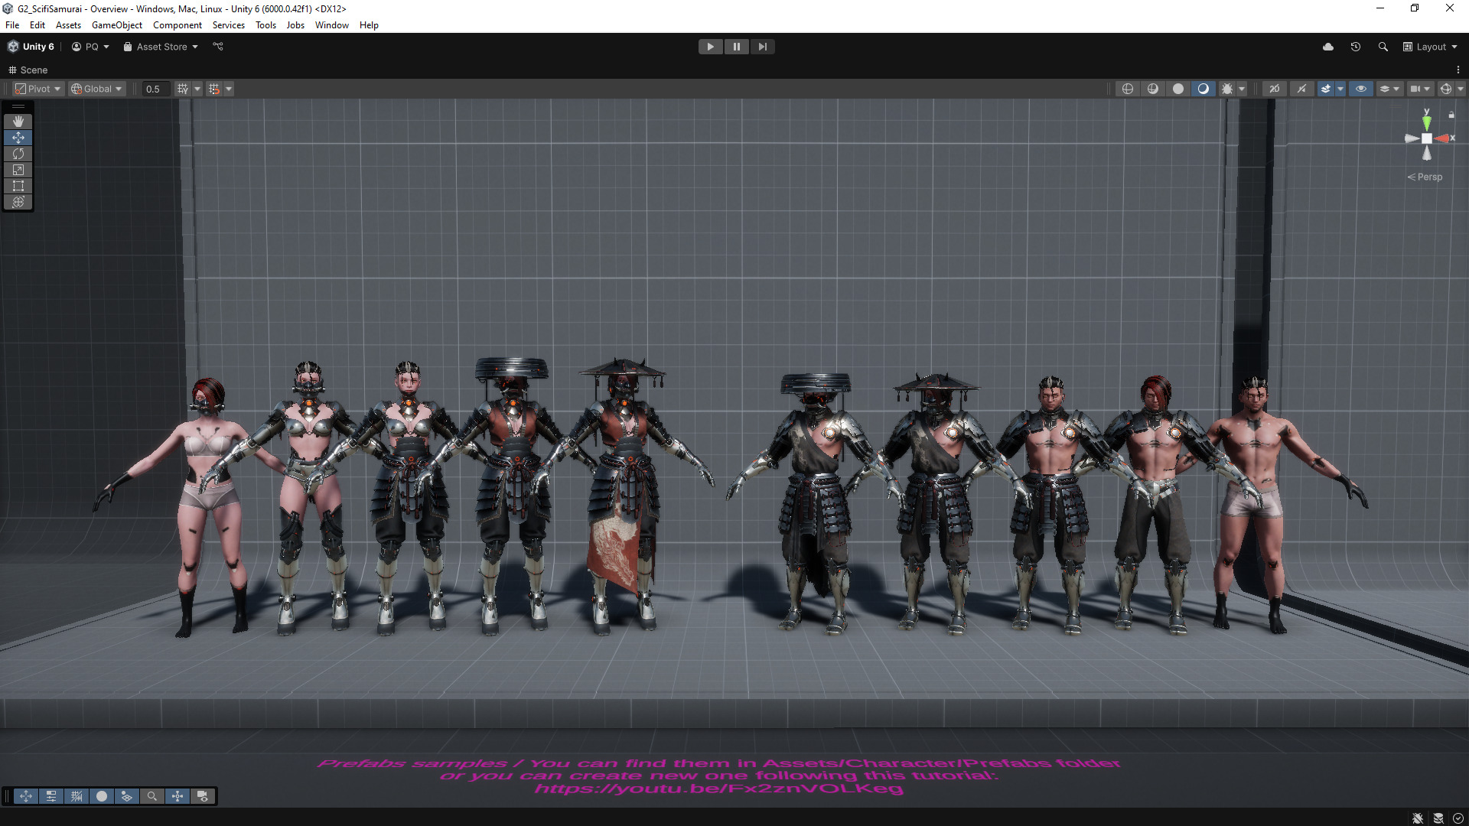Open the Global handle rotation dropdown
This screenshot has width=1469, height=826.
point(96,89)
